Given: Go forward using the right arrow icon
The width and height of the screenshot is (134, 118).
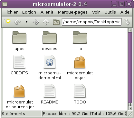Looking at the screenshot, I should pyautogui.click(x=36, y=22).
